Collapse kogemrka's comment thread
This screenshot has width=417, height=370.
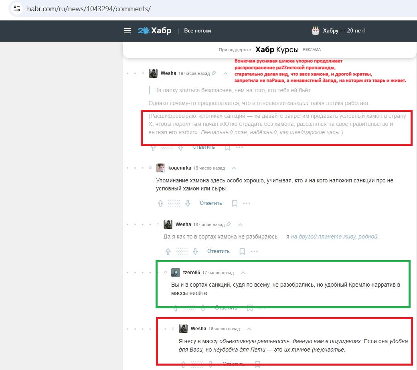click(234, 168)
